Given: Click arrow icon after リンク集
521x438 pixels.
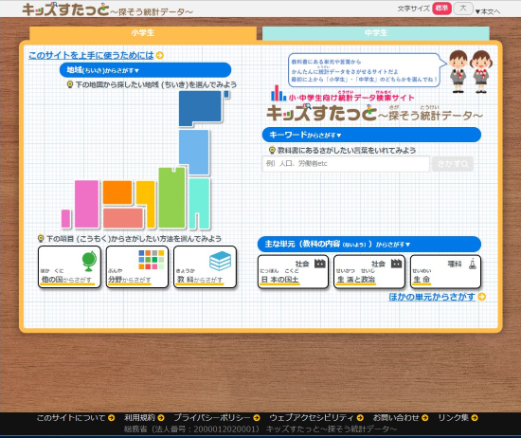Looking at the screenshot, I should point(475,418).
